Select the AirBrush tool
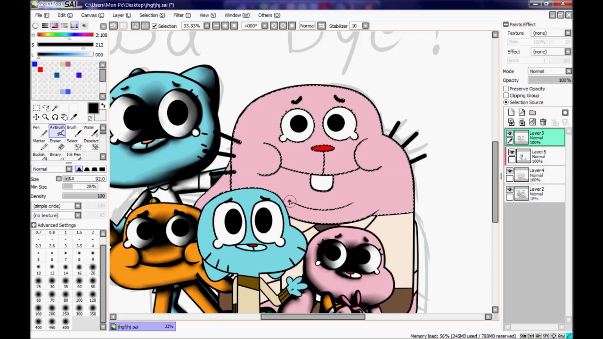The height and width of the screenshot is (339, 603). (x=57, y=130)
